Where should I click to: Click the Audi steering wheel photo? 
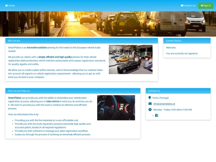(x=116, y=108)
